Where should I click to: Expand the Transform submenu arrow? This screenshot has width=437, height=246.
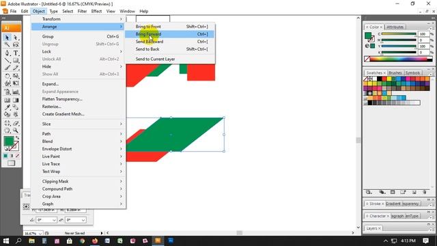[x=121, y=19]
